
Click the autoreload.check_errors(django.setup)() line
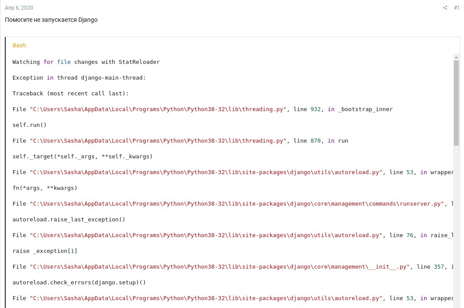(x=79, y=282)
